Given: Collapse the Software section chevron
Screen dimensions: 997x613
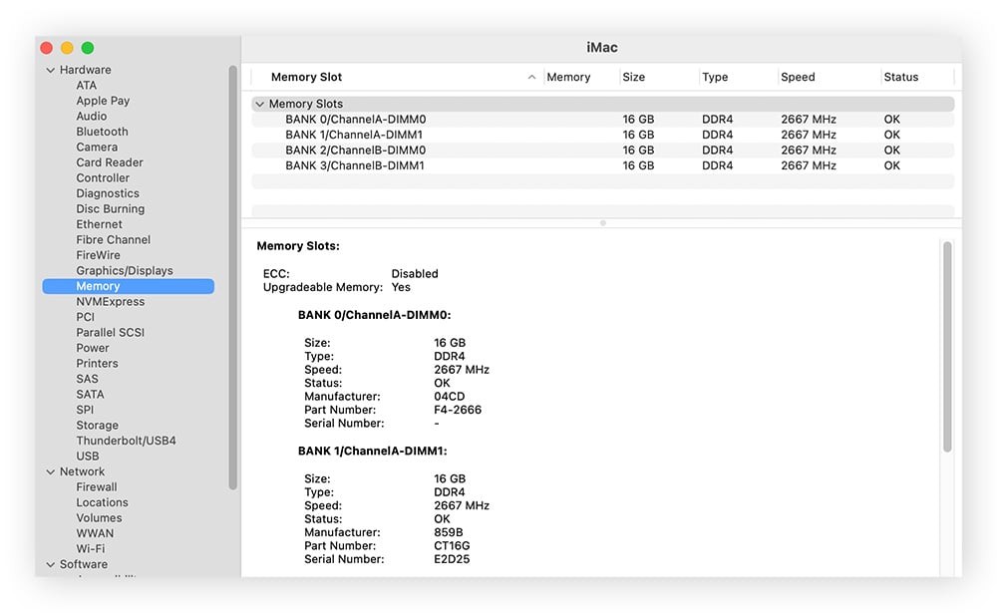Looking at the screenshot, I should (x=50, y=565).
